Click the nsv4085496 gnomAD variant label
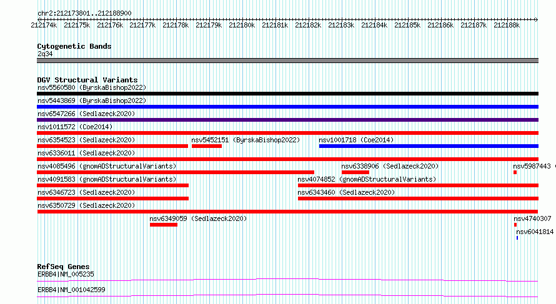 107,166
